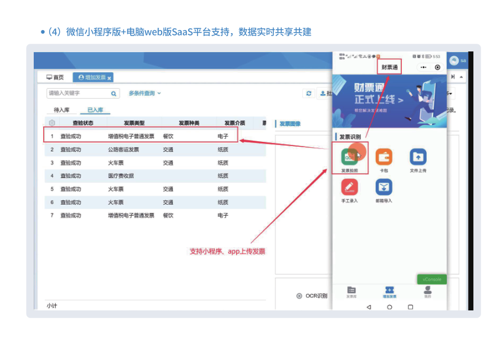Collapse the tab bar with up arrow
The image size is (503, 337).
(461, 77)
